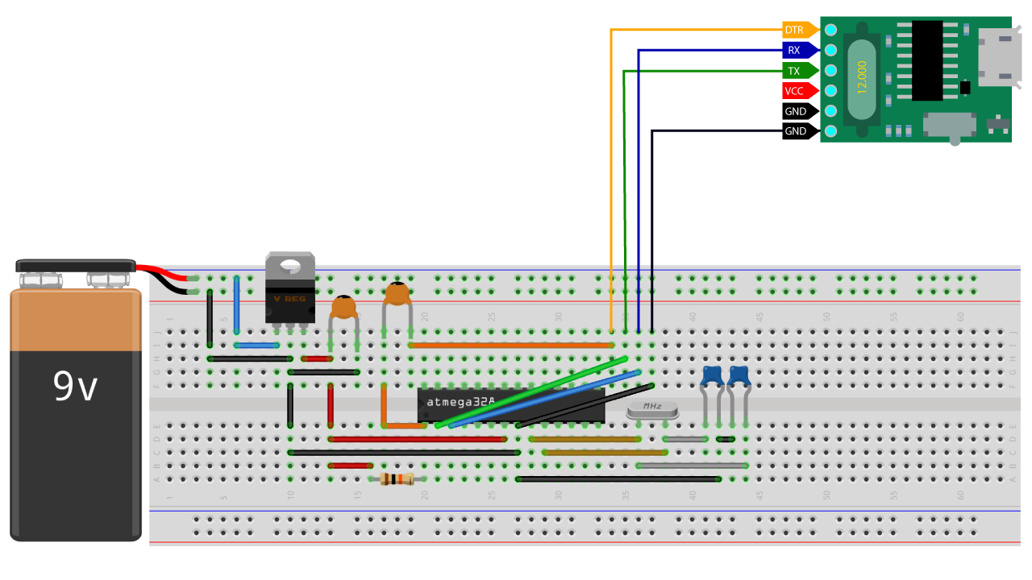The width and height of the screenshot is (1032, 580).
Task: Click the orange capacitor nearest the regulator
Action: 344,306
